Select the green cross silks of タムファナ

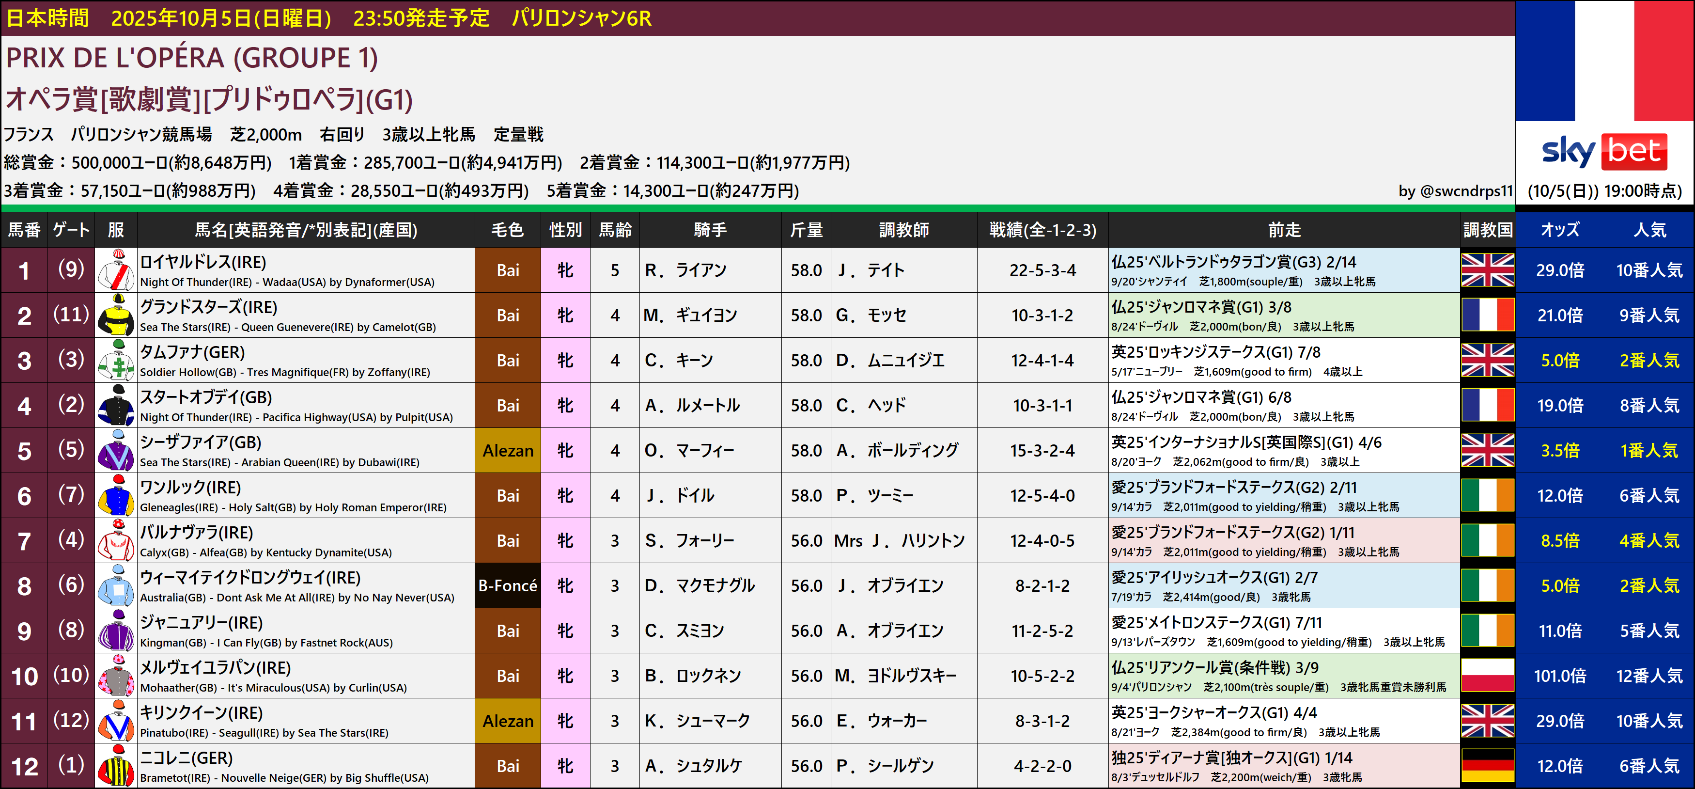116,360
